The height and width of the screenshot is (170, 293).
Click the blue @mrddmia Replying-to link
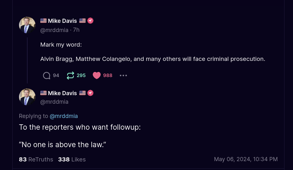click(x=64, y=116)
